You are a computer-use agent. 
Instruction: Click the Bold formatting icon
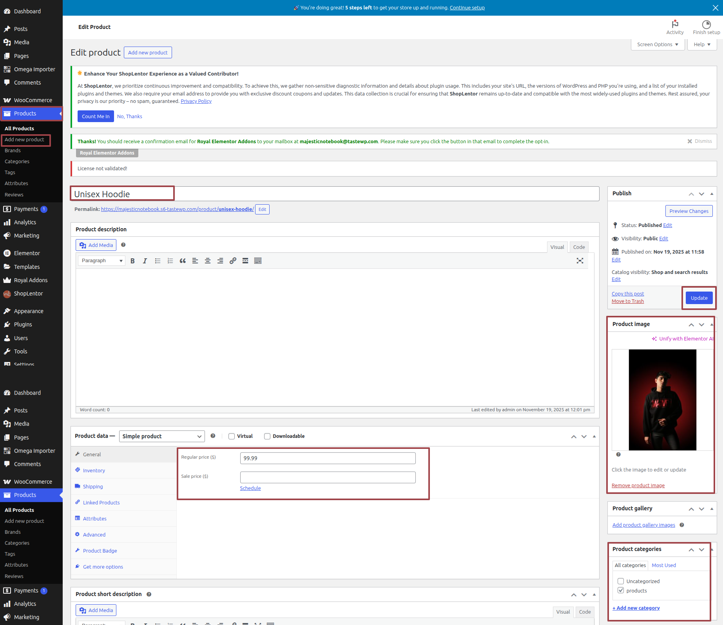tap(132, 261)
